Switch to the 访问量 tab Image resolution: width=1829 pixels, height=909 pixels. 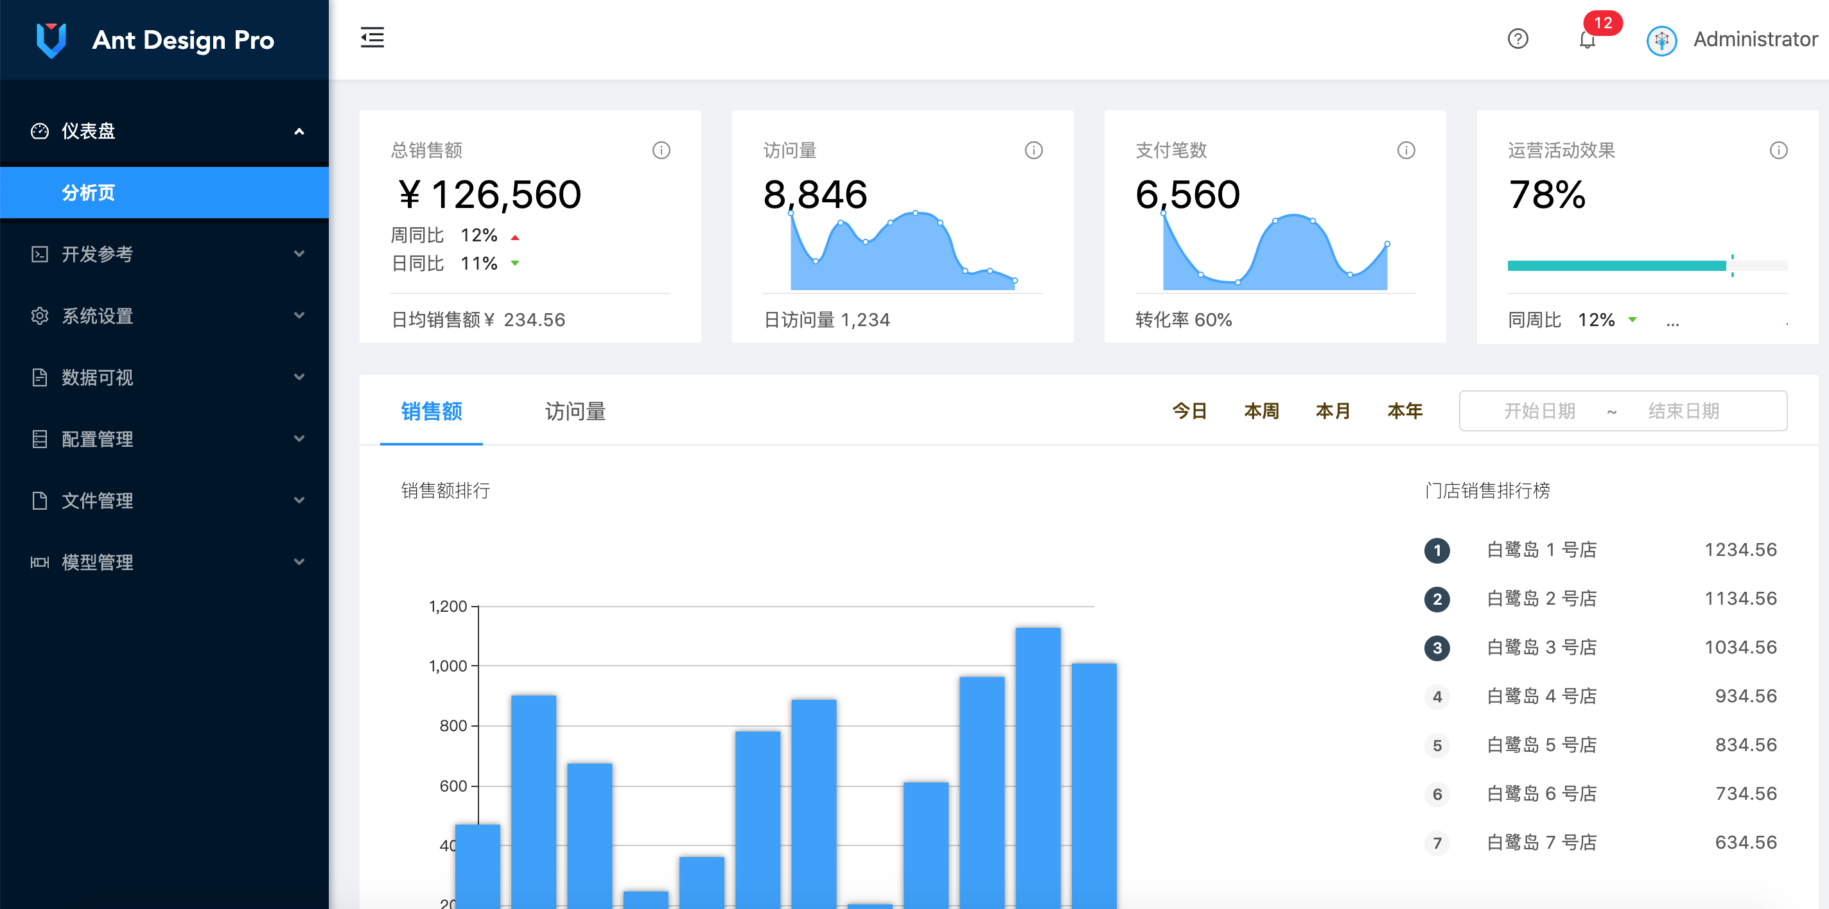pyautogui.click(x=575, y=411)
